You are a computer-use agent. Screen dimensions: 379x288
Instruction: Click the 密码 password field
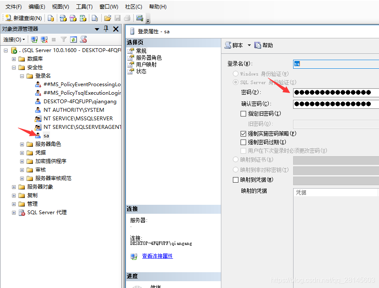click(336, 93)
